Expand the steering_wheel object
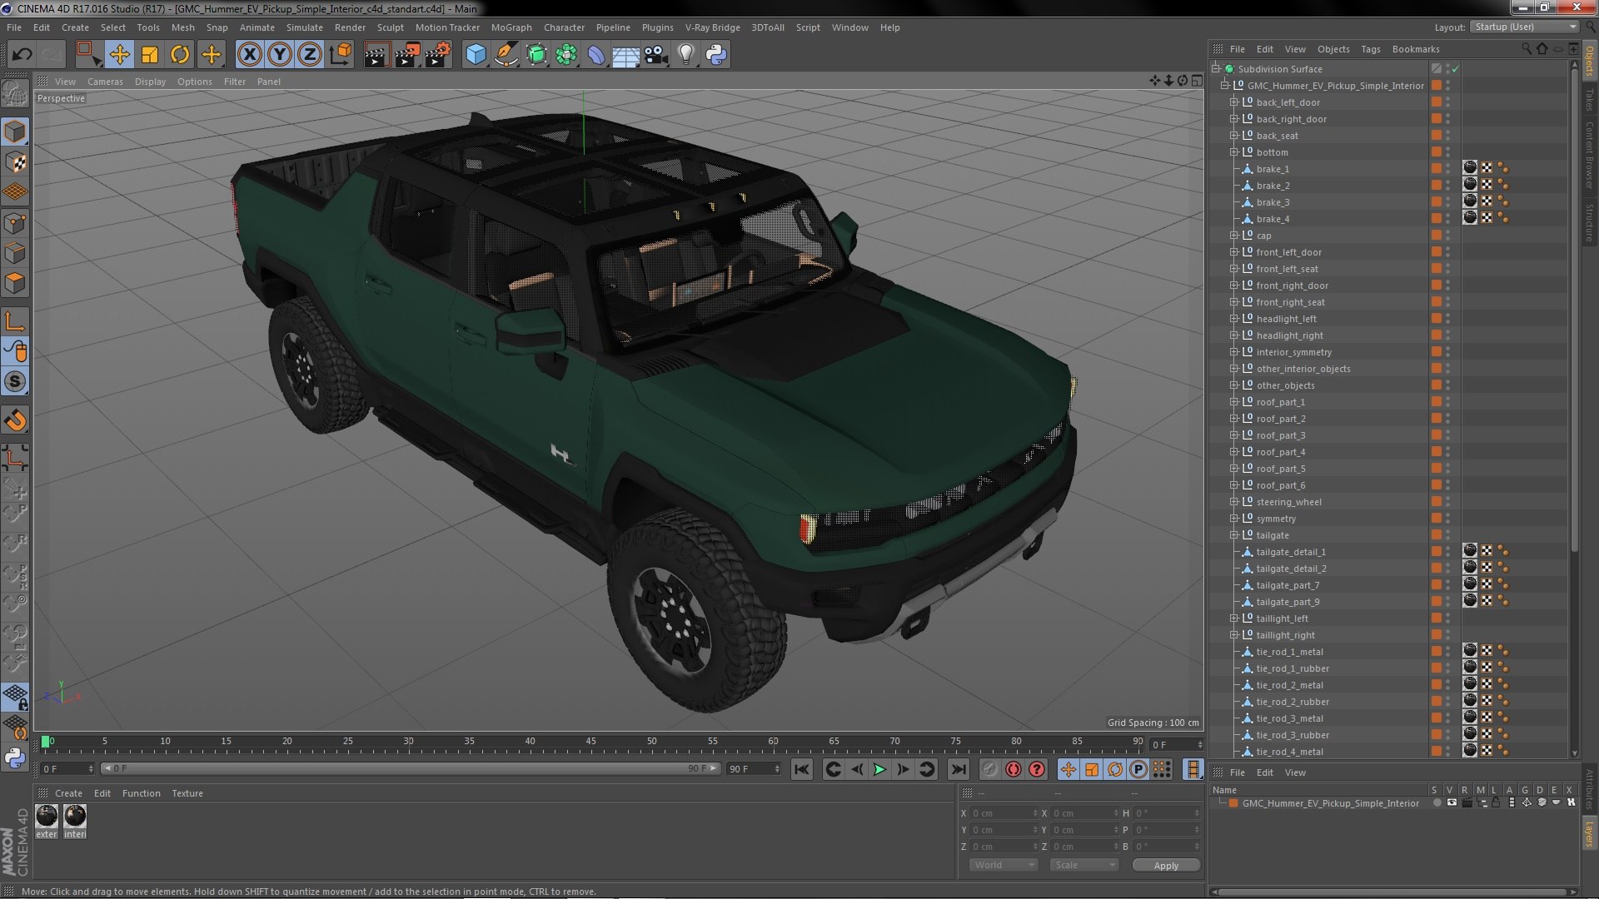 (x=1234, y=502)
